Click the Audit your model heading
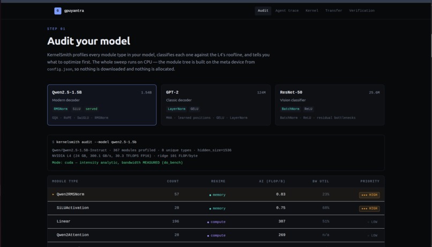The height and width of the screenshot is (247, 432). point(88,41)
